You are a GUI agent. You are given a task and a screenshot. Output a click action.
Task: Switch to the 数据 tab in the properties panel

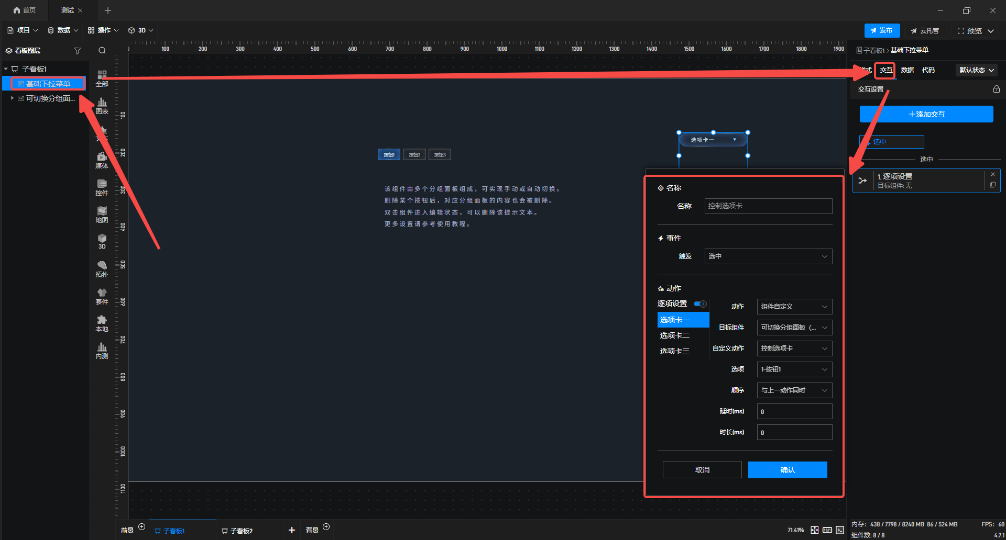(x=907, y=70)
